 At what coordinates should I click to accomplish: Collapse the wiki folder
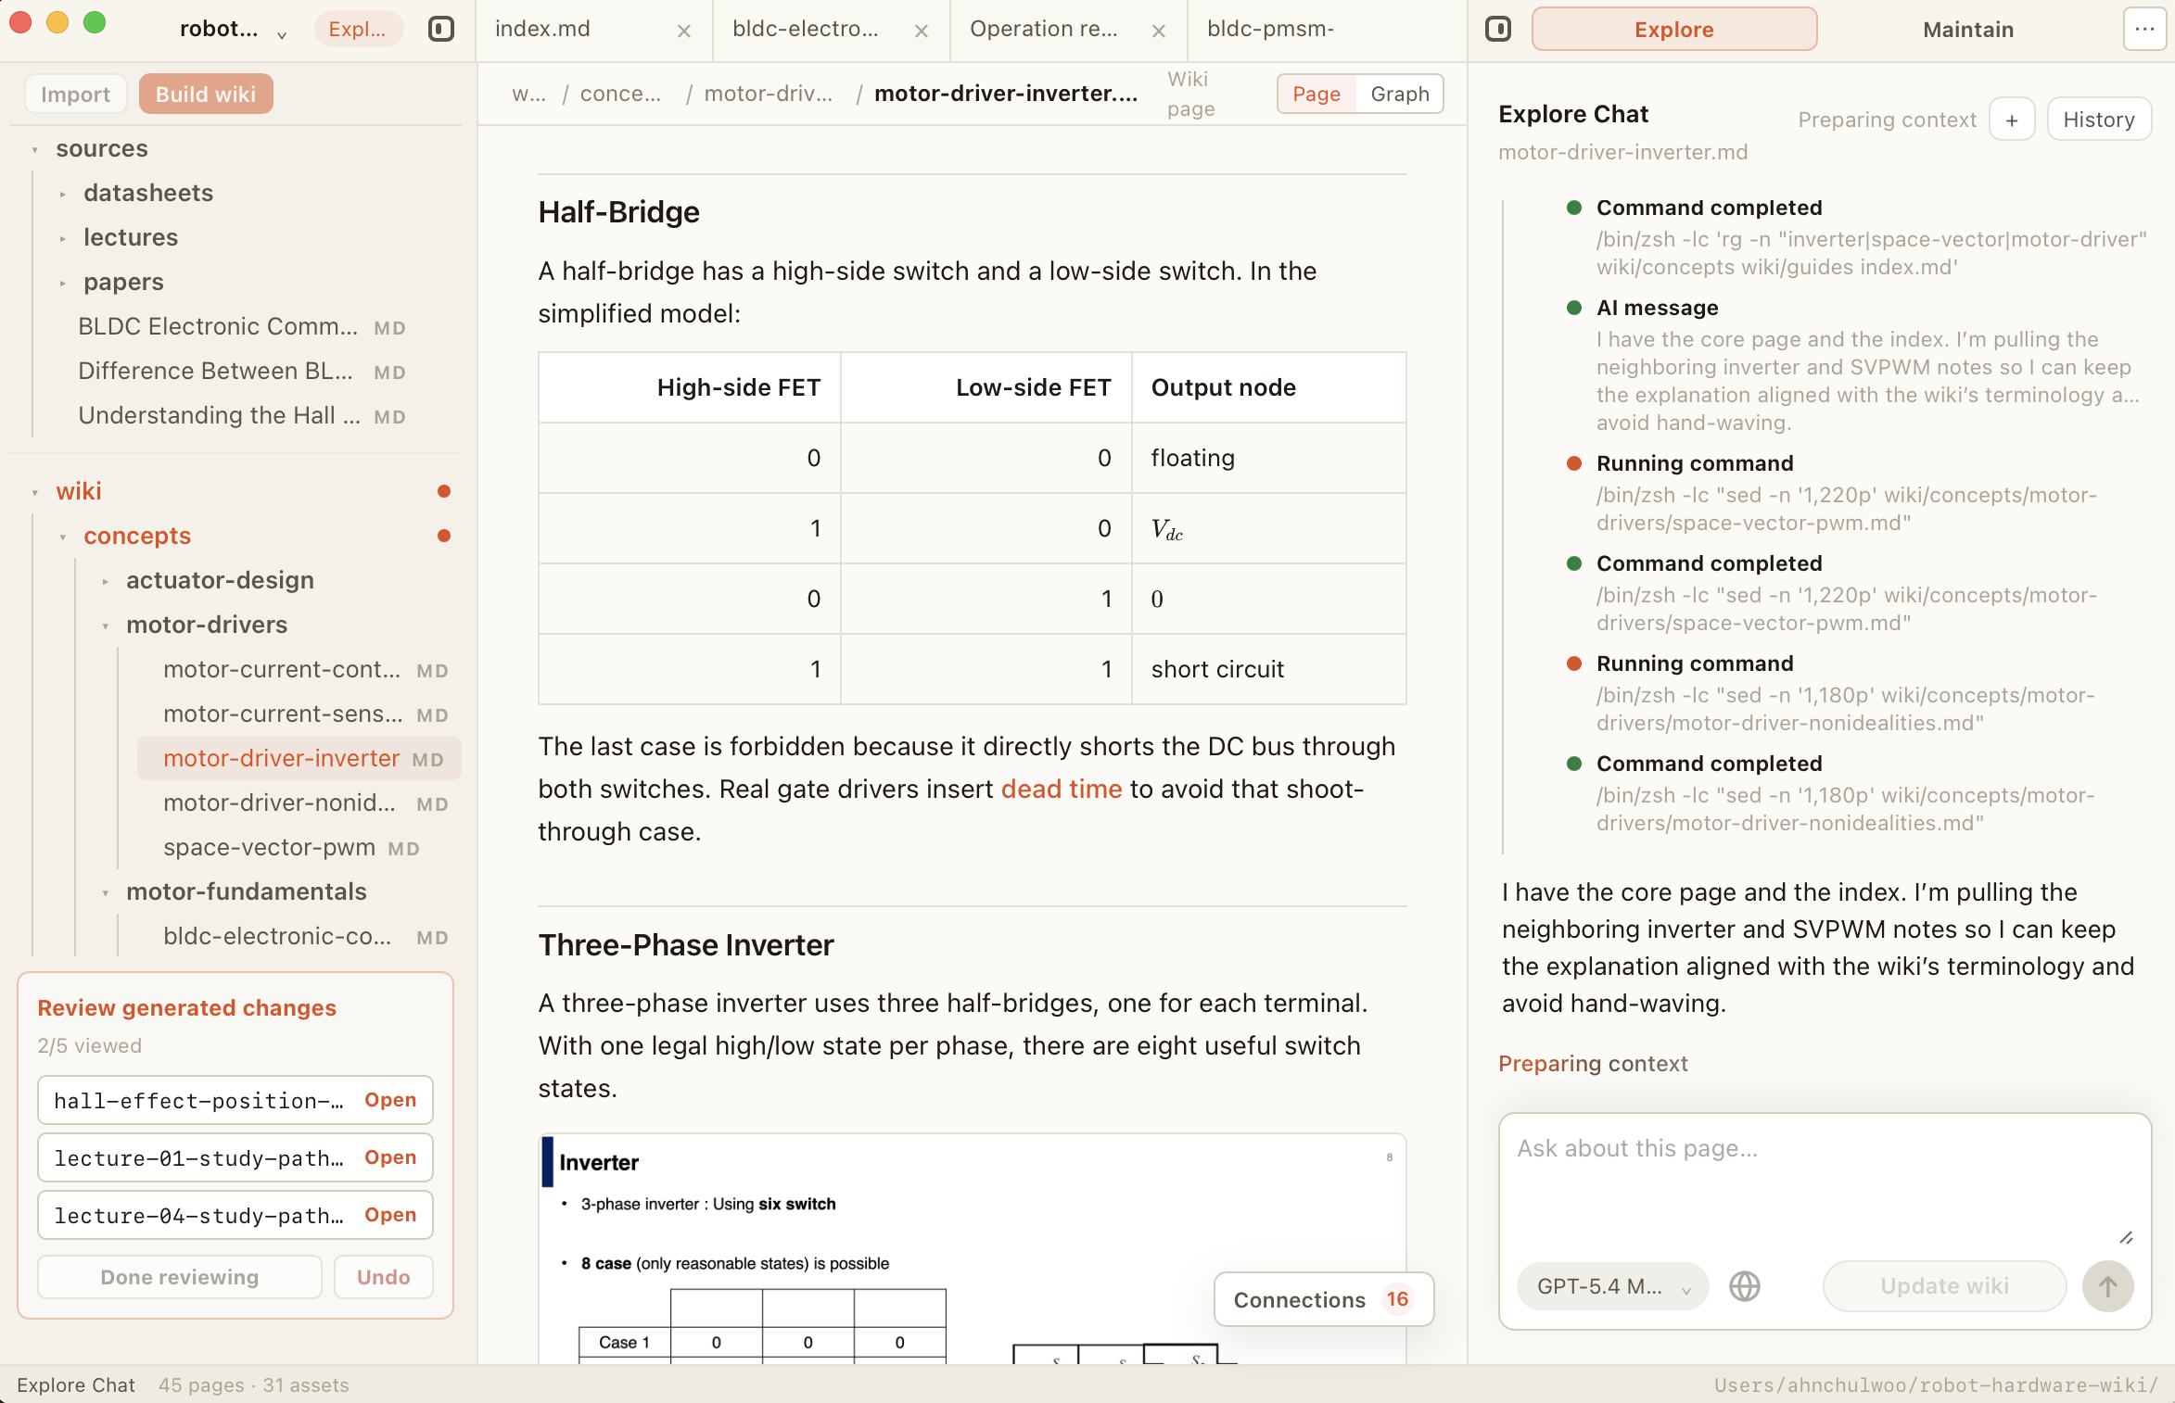(x=35, y=492)
